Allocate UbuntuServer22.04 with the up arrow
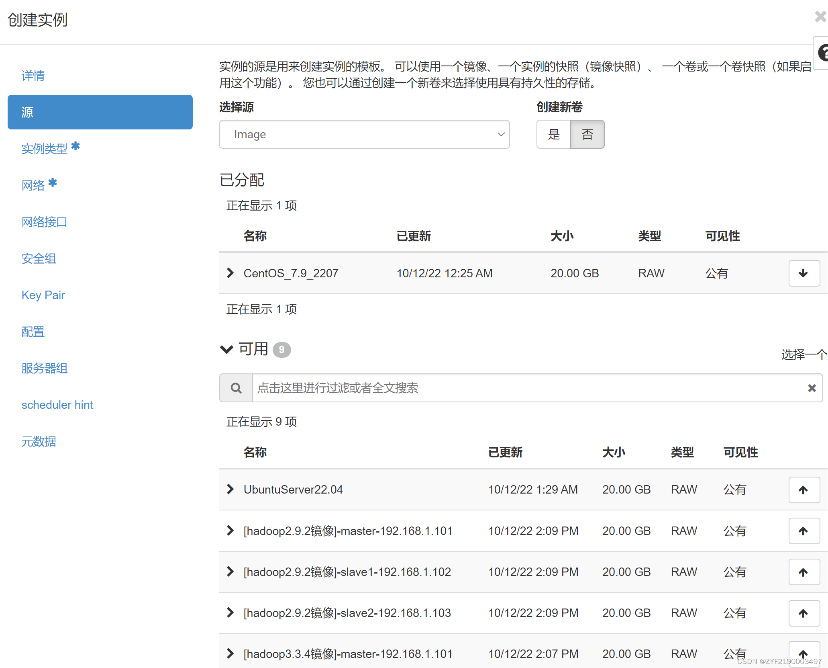Image resolution: width=828 pixels, height=668 pixels. [x=804, y=490]
